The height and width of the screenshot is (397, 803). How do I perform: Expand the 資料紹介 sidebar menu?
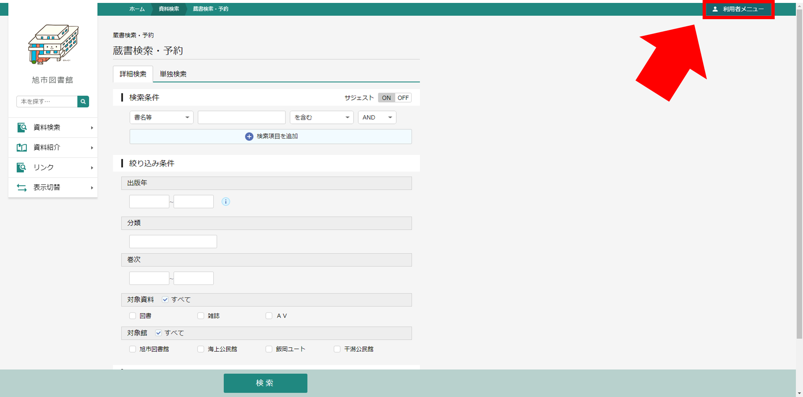click(x=53, y=147)
